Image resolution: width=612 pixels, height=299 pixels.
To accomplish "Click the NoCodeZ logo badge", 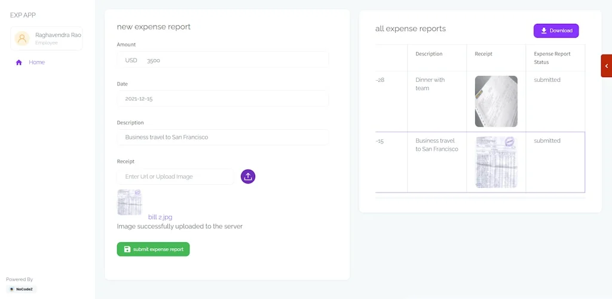I will click(22, 289).
